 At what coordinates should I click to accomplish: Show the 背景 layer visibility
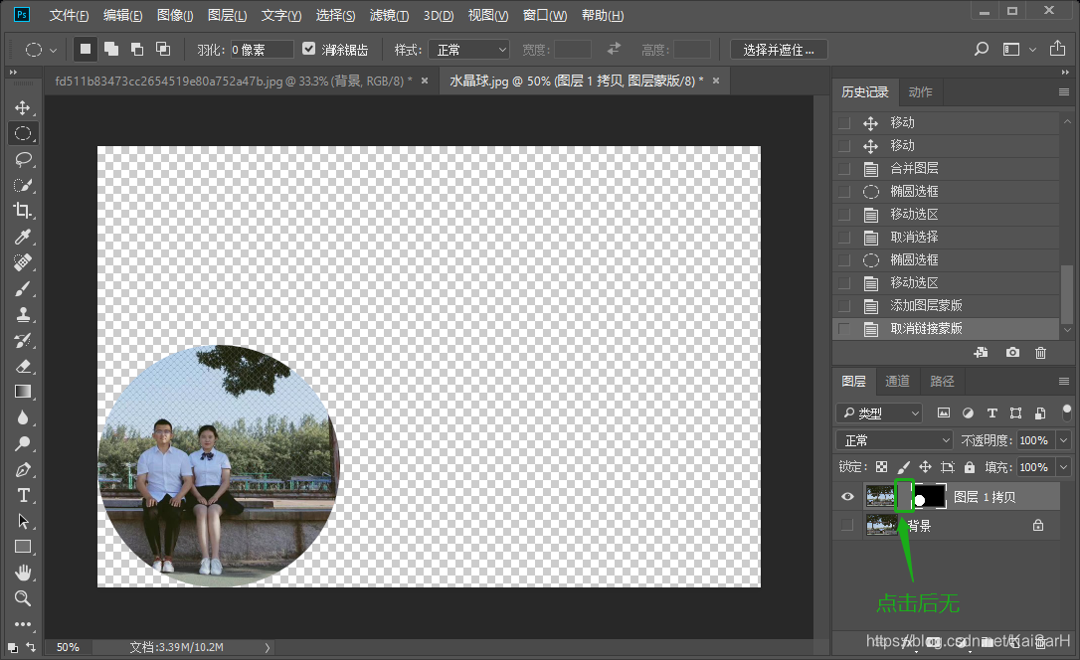[x=847, y=525]
